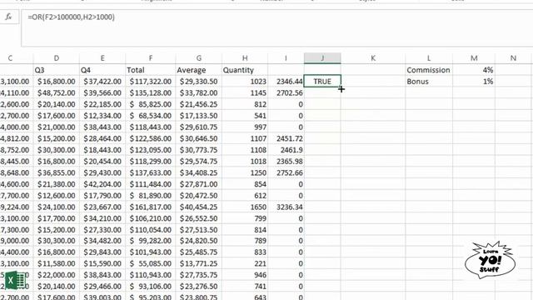Click total cell $161,817.00

(151, 207)
